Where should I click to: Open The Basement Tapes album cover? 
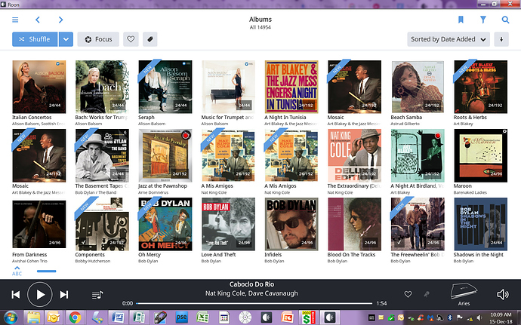coord(102,155)
